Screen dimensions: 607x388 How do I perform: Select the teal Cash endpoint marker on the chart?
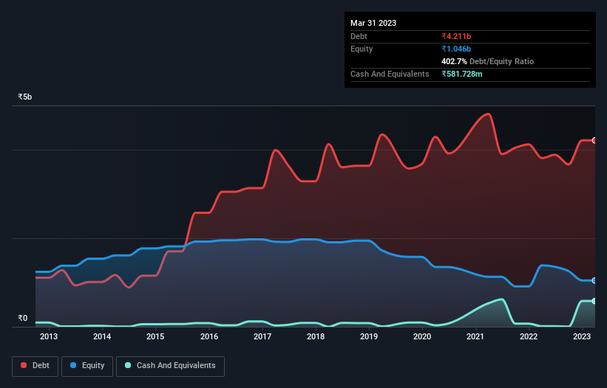click(594, 301)
